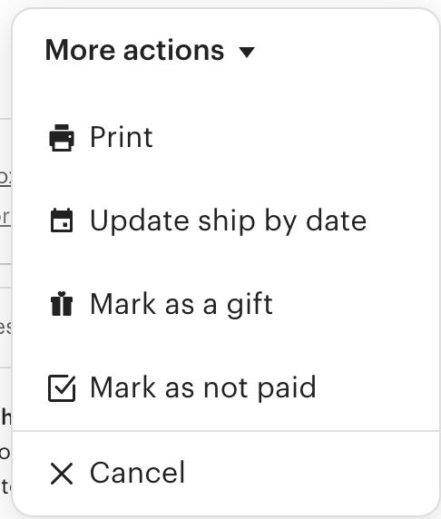Click the divider line above Cancel
Screen dimensions: 441x519
226,431
